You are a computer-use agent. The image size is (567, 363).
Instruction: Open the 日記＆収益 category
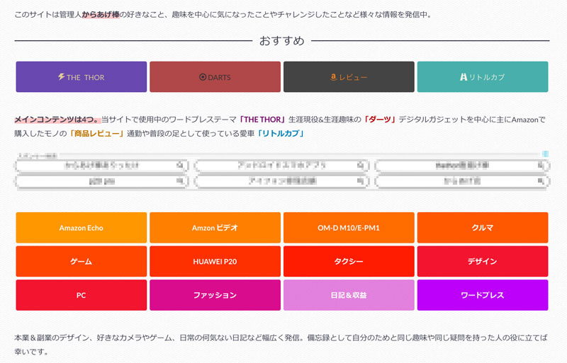[349, 295]
